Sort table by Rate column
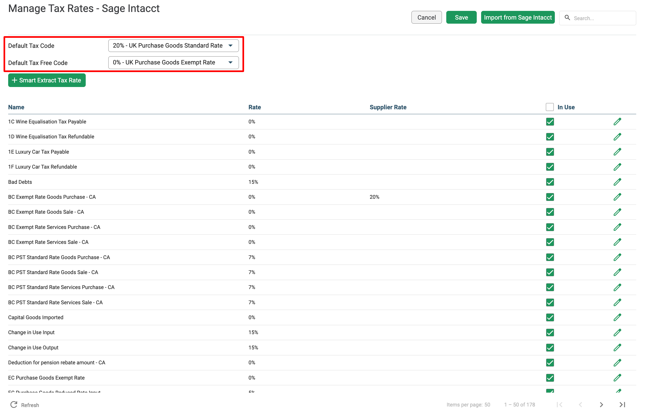Image resolution: width=646 pixels, height=416 pixels. 254,107
